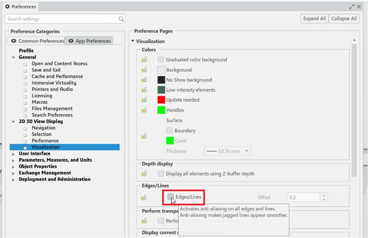Screen dimensions: 368x238
Task: Switch to App Preferences tab
Action: coord(89,41)
